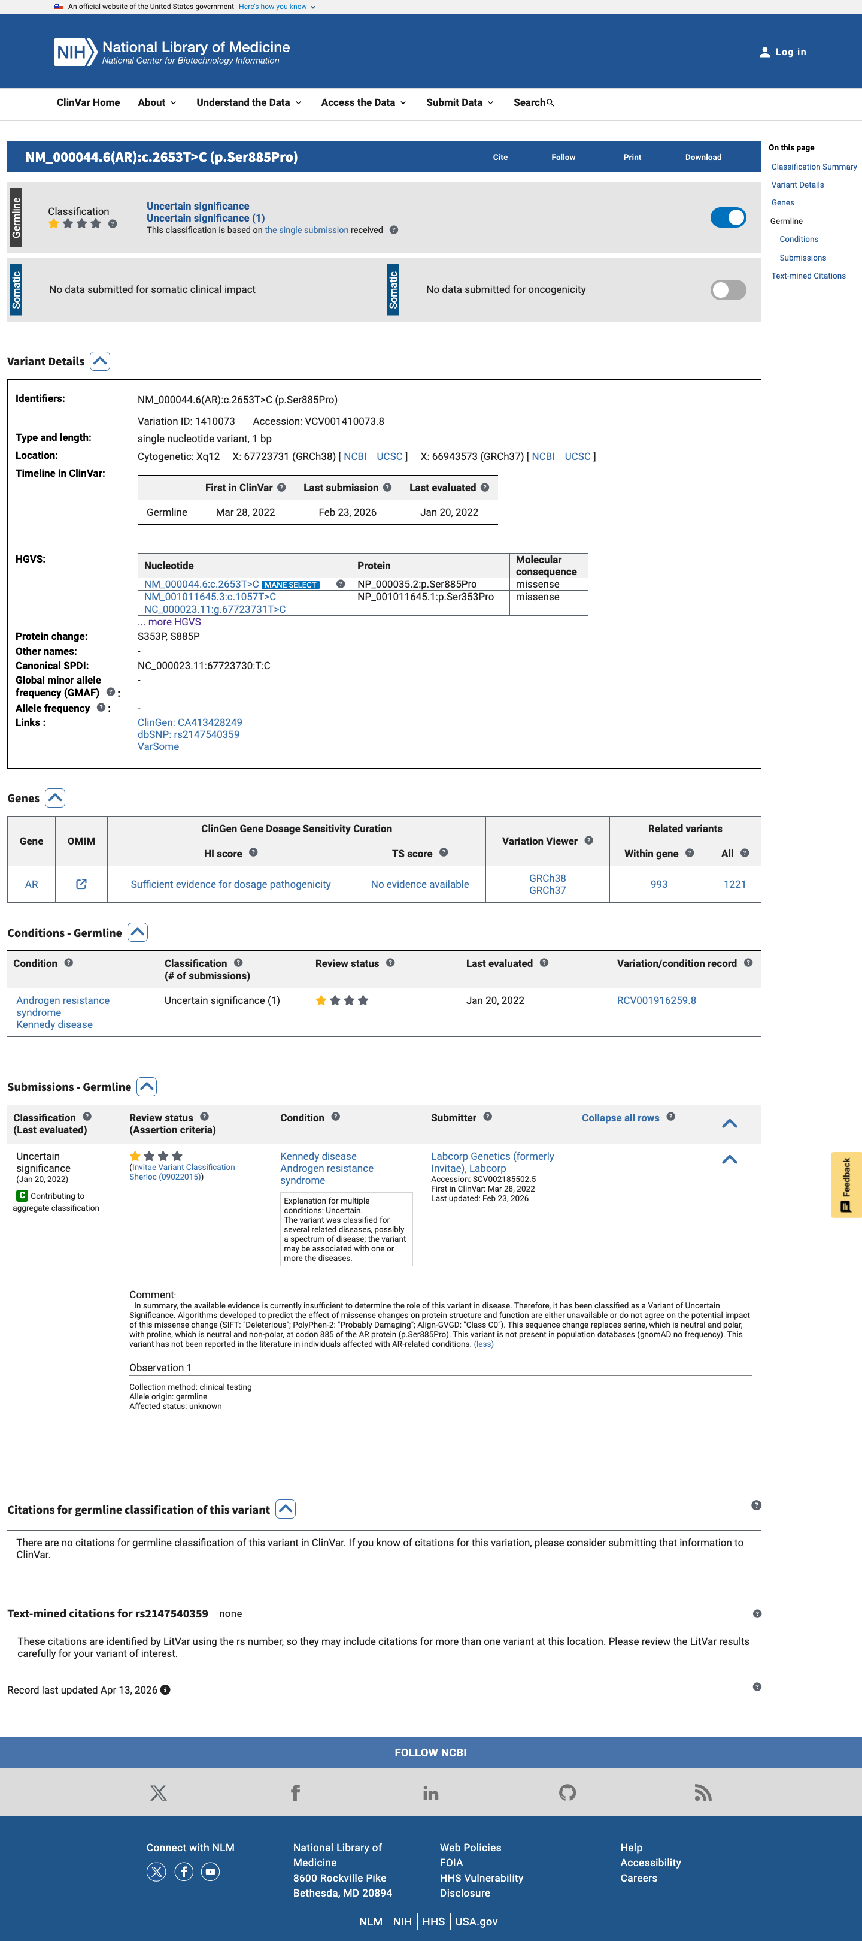
Task: Collapse the Labcorp Genetics submission row
Action: click(729, 1160)
